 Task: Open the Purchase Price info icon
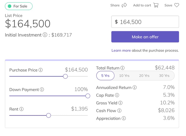[x=40, y=70]
